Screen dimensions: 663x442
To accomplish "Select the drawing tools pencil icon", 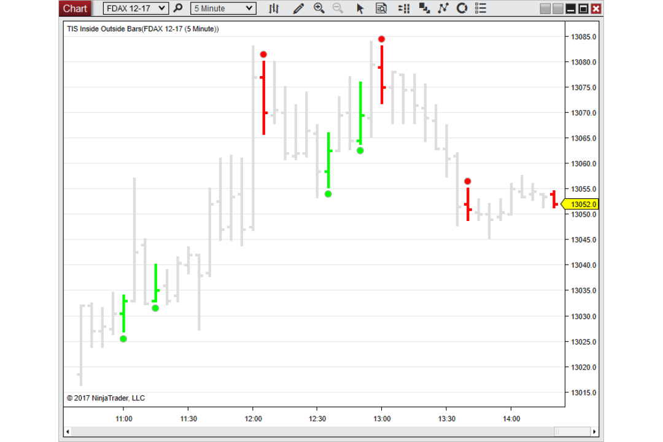I will (x=298, y=9).
